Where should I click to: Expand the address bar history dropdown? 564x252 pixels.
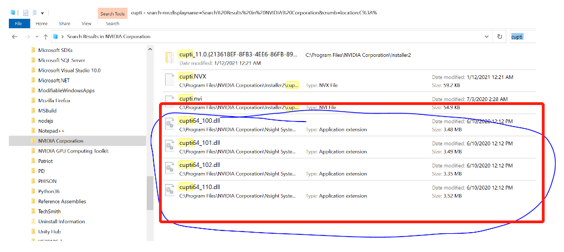[486, 36]
